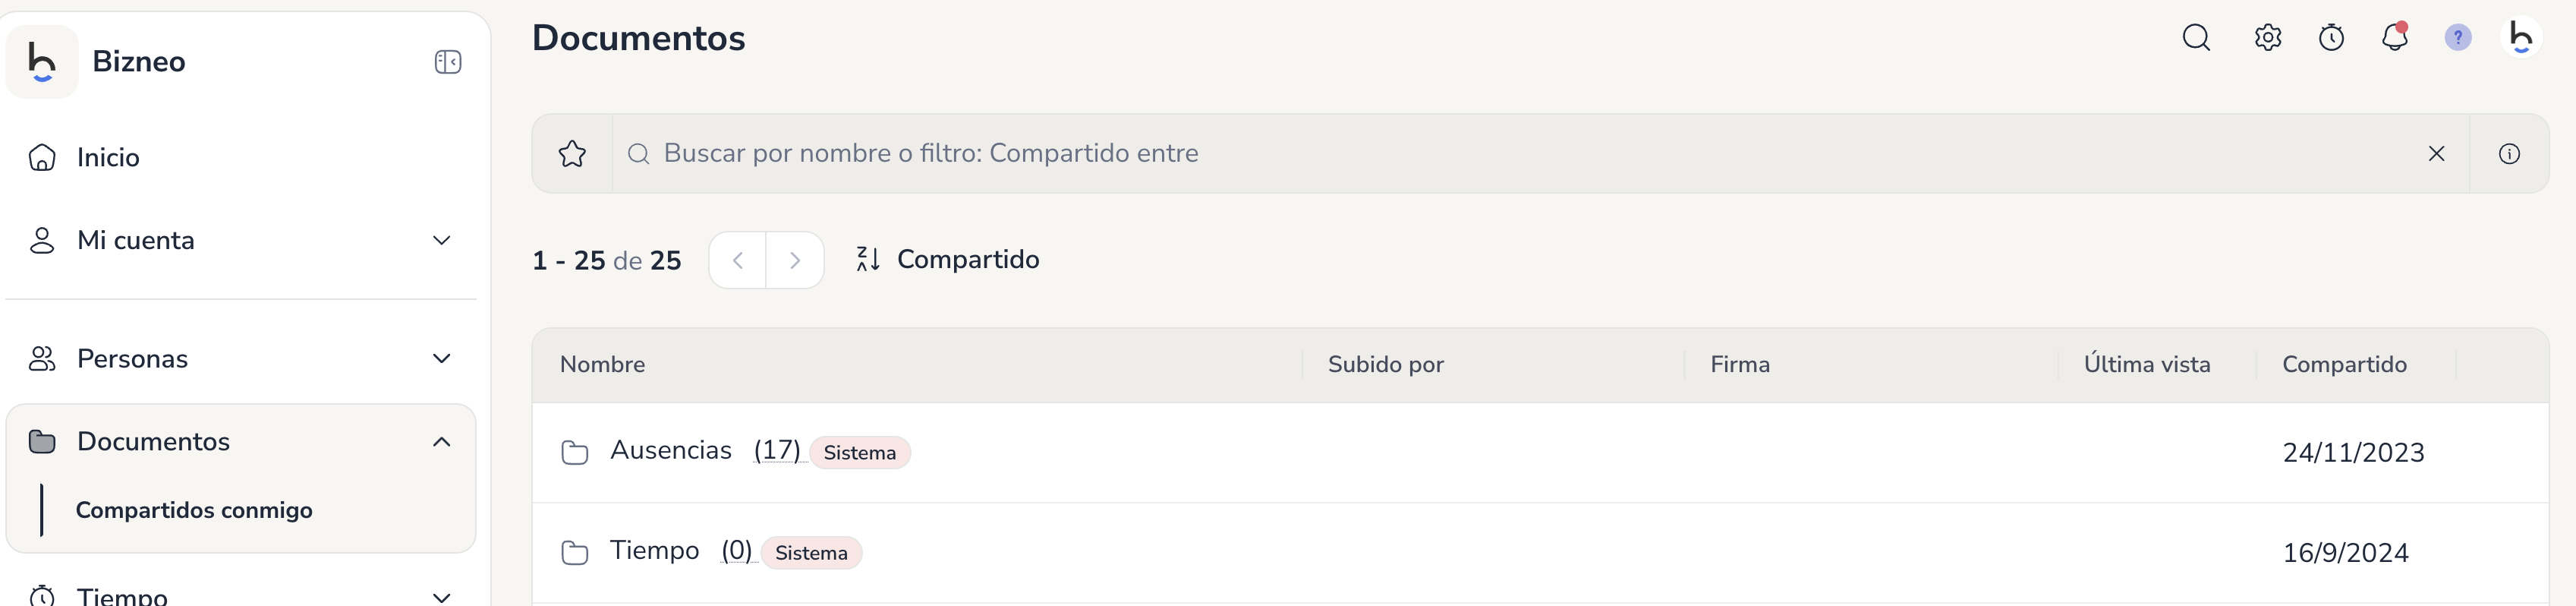2576x606 pixels.
Task: Select Compartidos conmigo submenu item
Action: (x=194, y=511)
